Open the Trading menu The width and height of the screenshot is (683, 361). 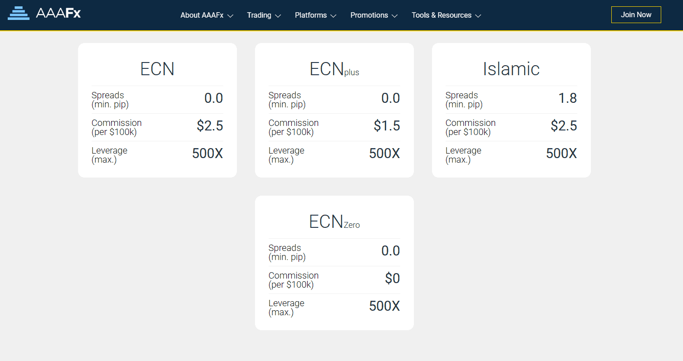(x=259, y=15)
